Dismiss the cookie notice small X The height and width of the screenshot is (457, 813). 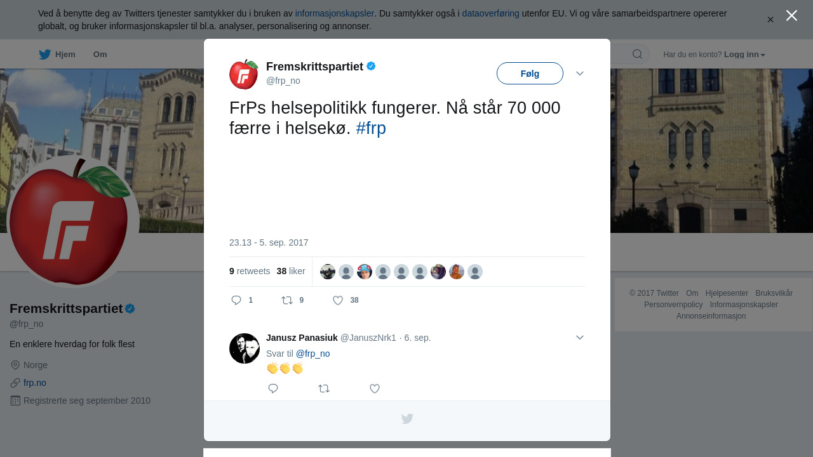770,20
